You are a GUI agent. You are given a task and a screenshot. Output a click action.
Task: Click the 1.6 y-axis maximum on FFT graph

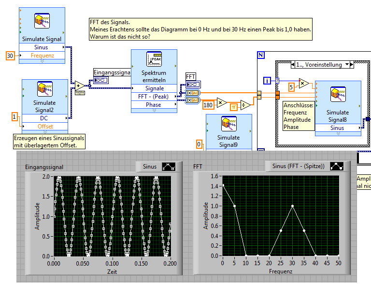click(214, 176)
